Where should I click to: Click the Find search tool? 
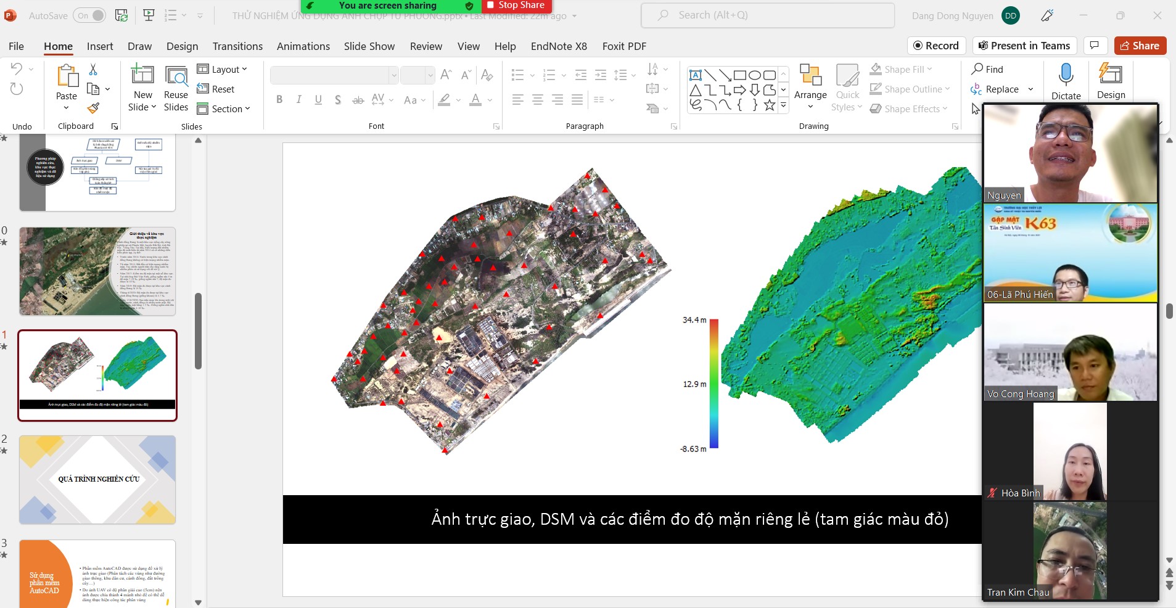987,69
